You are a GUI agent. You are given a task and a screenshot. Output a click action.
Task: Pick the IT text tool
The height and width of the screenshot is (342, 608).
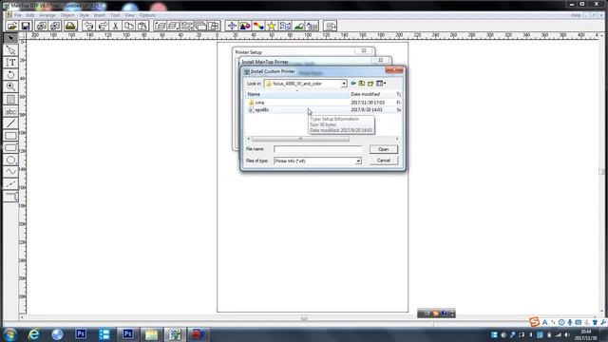10,62
